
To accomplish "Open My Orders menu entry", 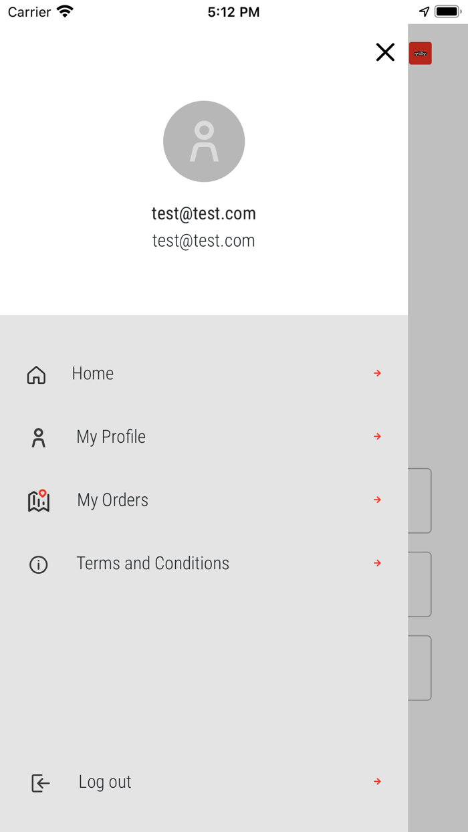I will click(x=112, y=500).
